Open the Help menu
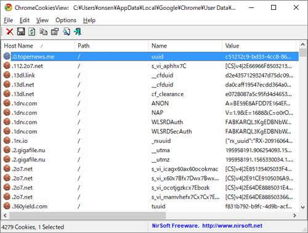 (x=89, y=20)
